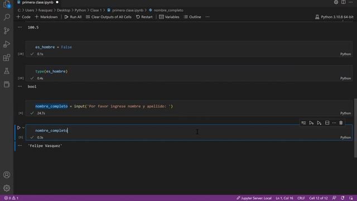The image size is (357, 201).
Task: Open the Jupyter sidebar view
Action: (7, 84)
